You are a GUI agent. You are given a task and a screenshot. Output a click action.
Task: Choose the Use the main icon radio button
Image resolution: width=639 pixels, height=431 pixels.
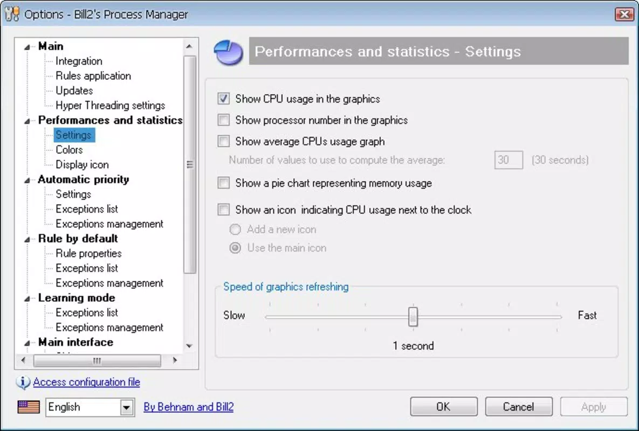[x=235, y=248]
